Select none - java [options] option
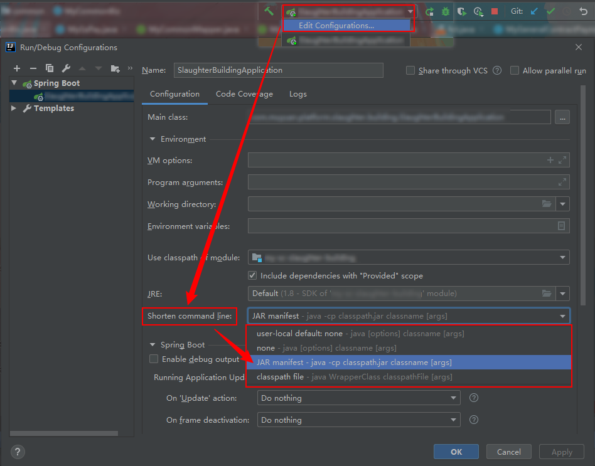The image size is (595, 466). click(x=409, y=348)
